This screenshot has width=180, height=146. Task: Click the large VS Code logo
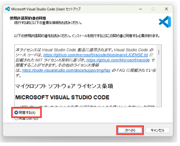[165, 22]
